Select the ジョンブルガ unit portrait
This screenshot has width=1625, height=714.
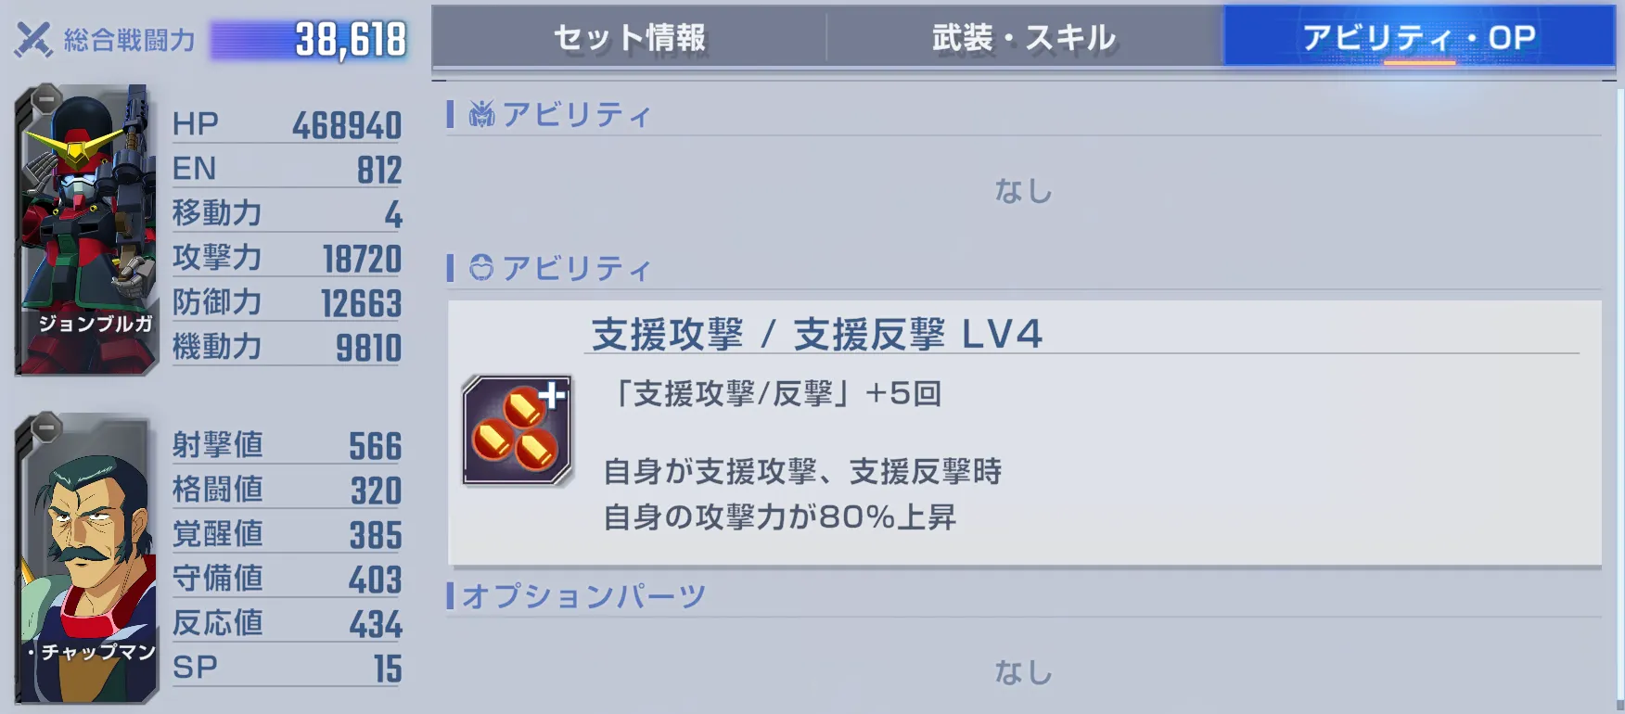pos(87,230)
